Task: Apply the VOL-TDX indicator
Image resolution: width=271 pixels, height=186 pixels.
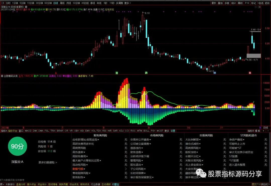Action: 96,131
